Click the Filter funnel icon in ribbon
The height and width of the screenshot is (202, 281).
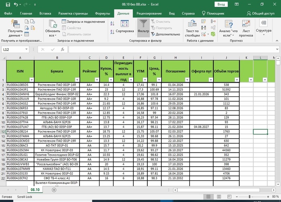coord(143,25)
